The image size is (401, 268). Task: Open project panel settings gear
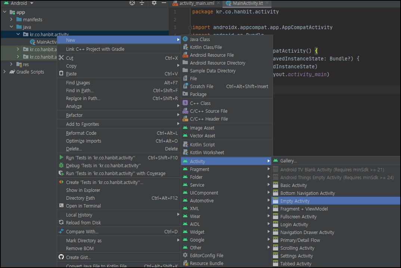(x=154, y=3)
